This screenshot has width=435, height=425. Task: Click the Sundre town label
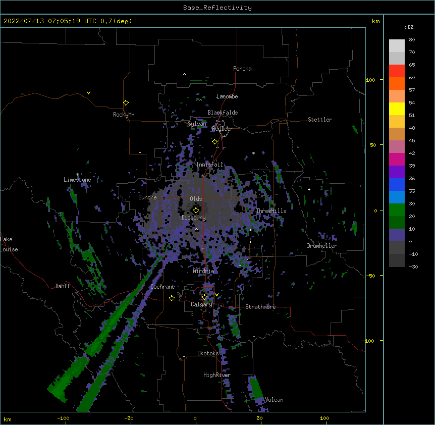coord(147,197)
